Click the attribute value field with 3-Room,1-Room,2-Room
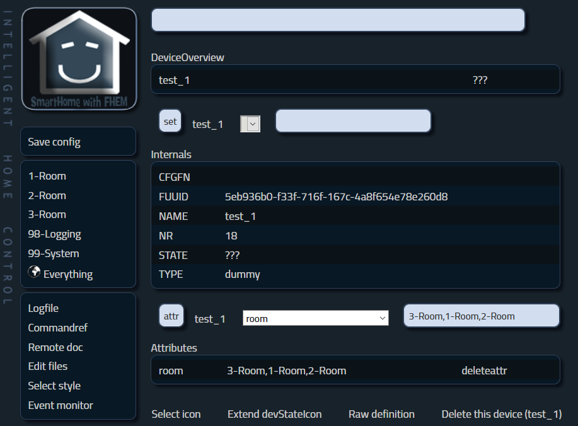The height and width of the screenshot is (426, 578). [480, 316]
